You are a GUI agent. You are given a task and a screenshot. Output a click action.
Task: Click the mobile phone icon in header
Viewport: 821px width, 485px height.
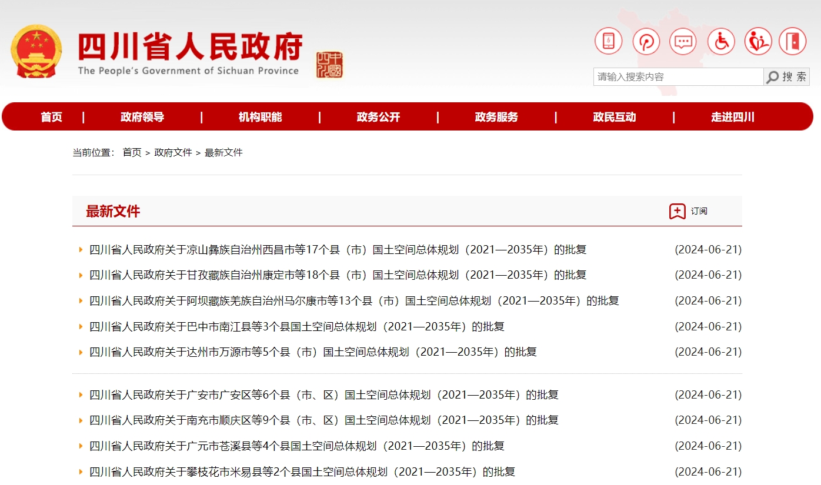(x=608, y=42)
